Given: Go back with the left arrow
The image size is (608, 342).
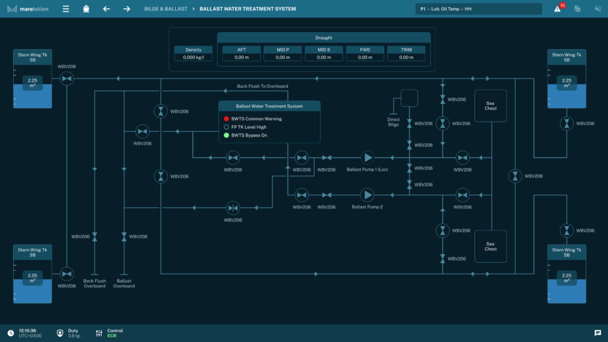Looking at the screenshot, I should point(106,9).
